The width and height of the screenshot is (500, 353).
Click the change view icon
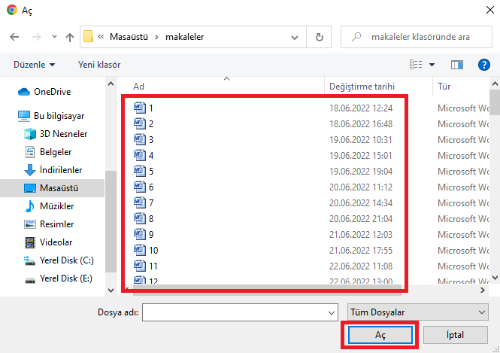click(414, 65)
